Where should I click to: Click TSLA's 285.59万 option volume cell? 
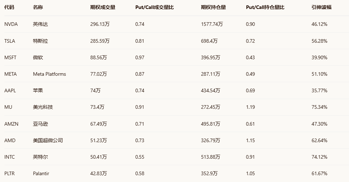tap(100, 41)
